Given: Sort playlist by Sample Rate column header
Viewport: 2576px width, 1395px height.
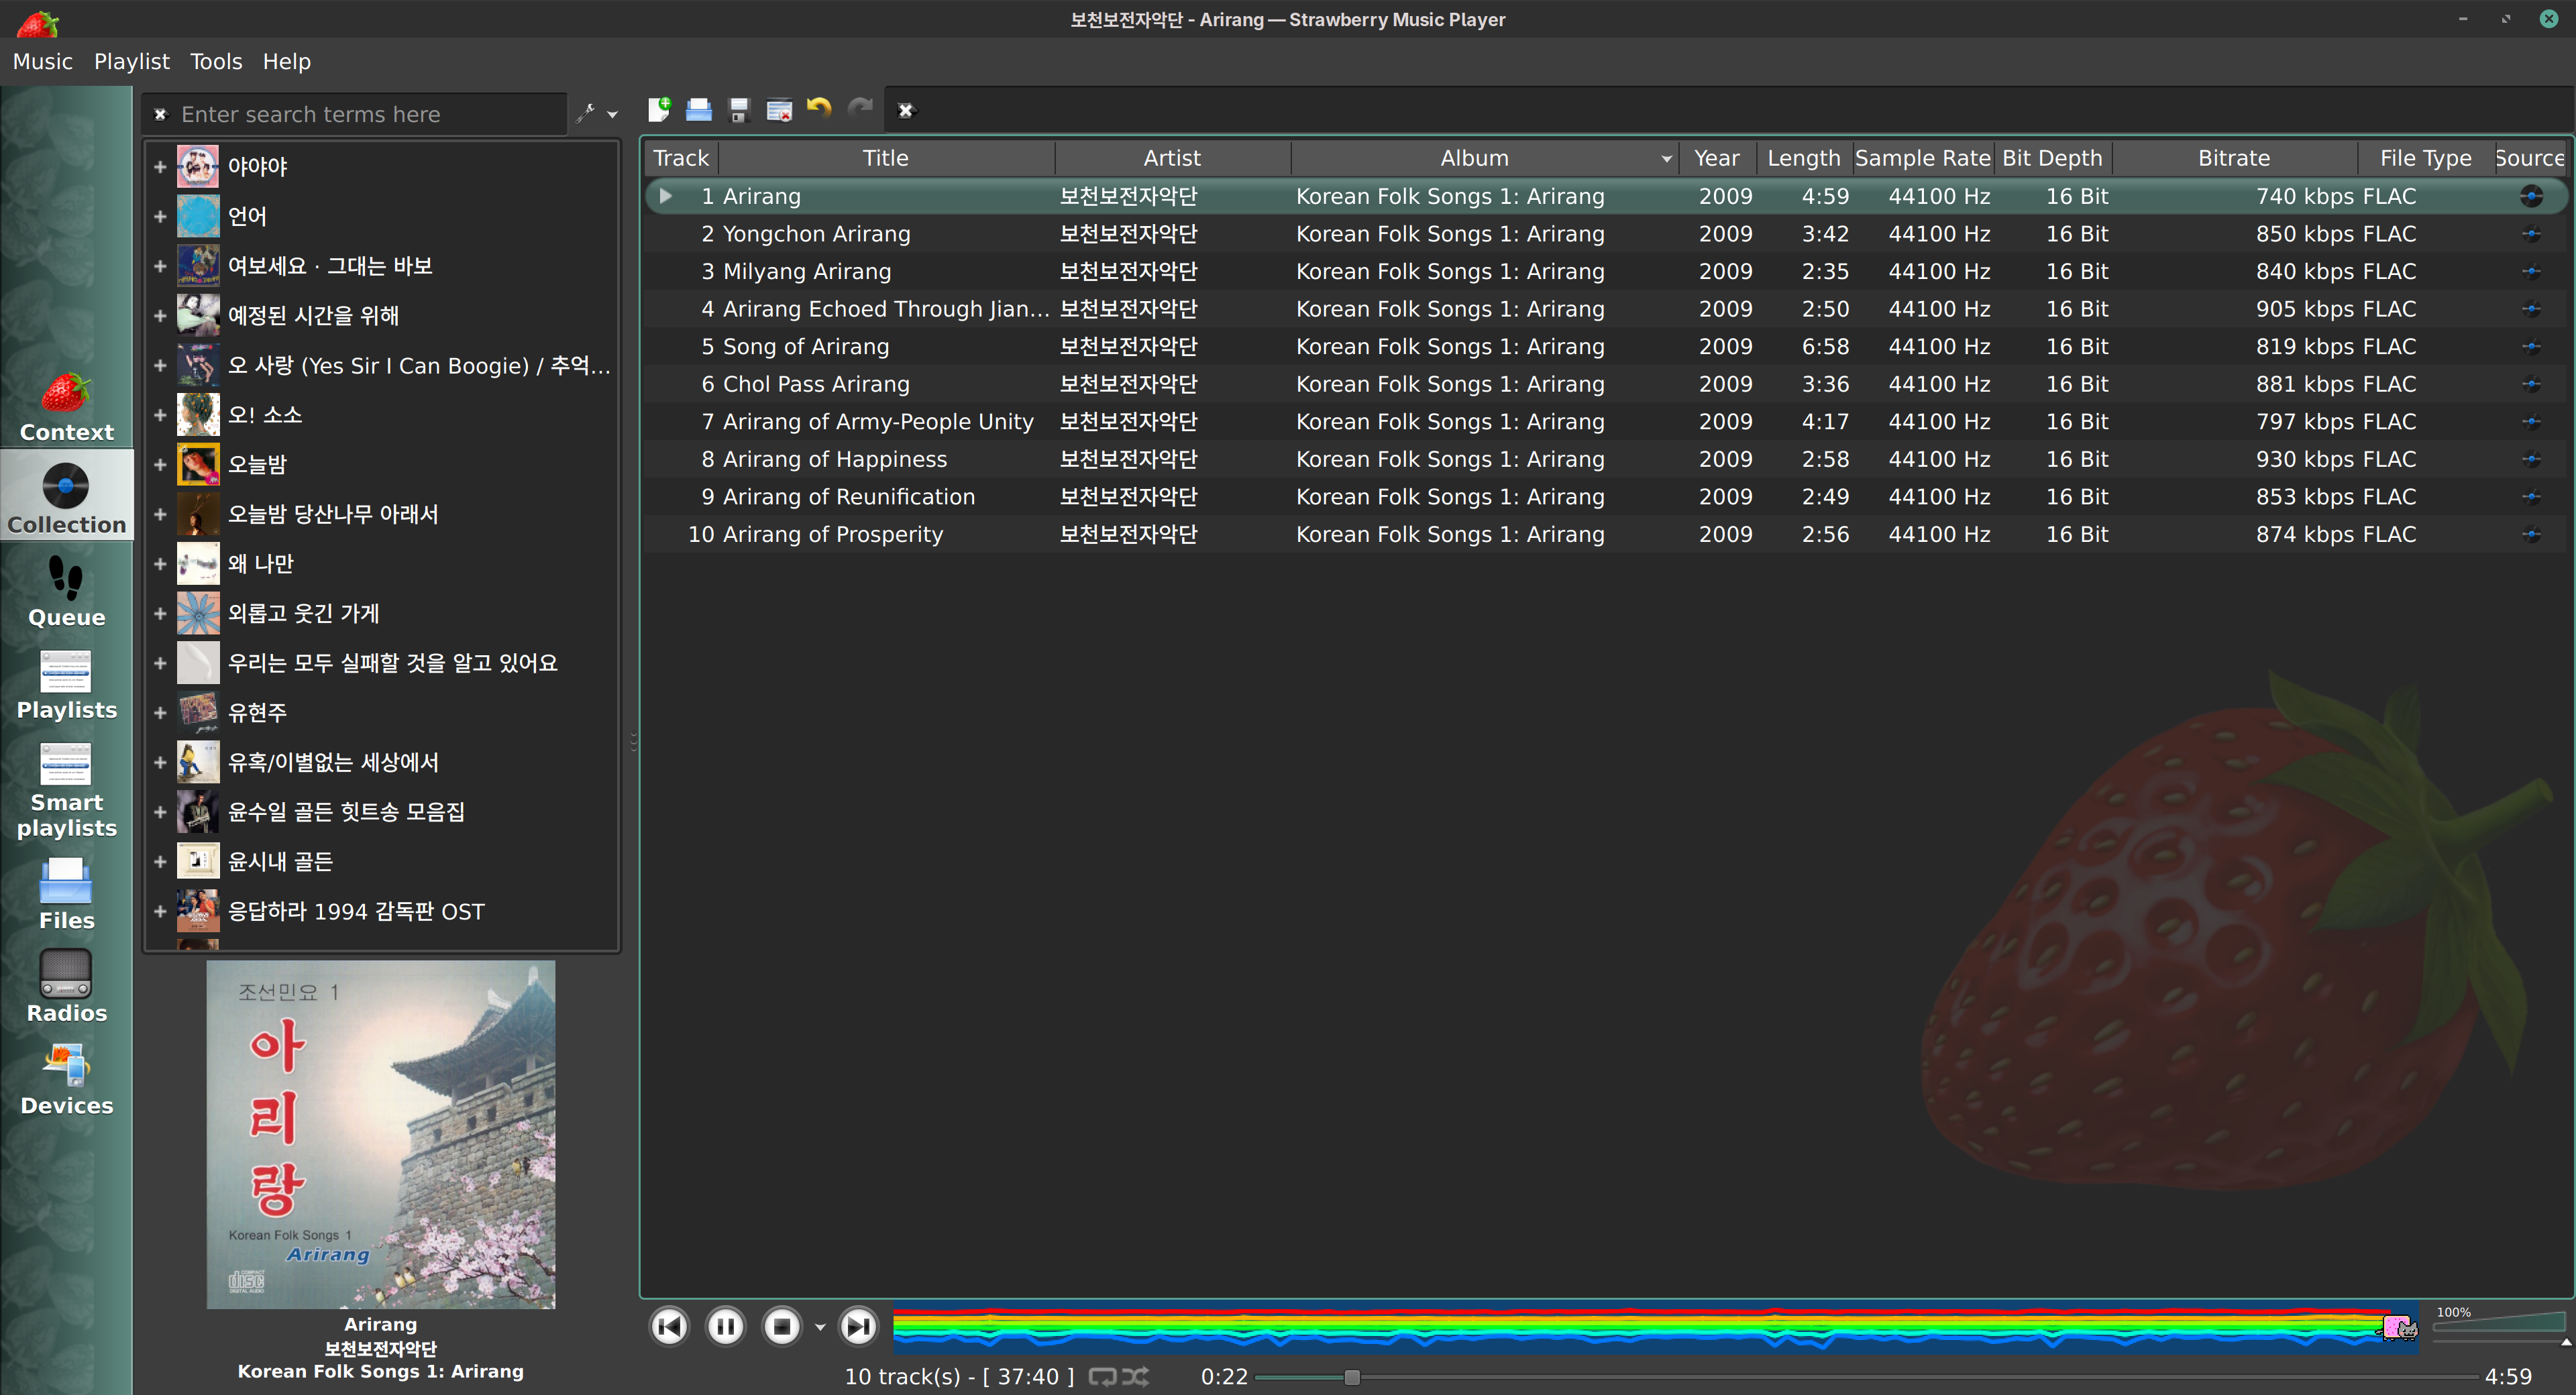Looking at the screenshot, I should (x=1922, y=158).
